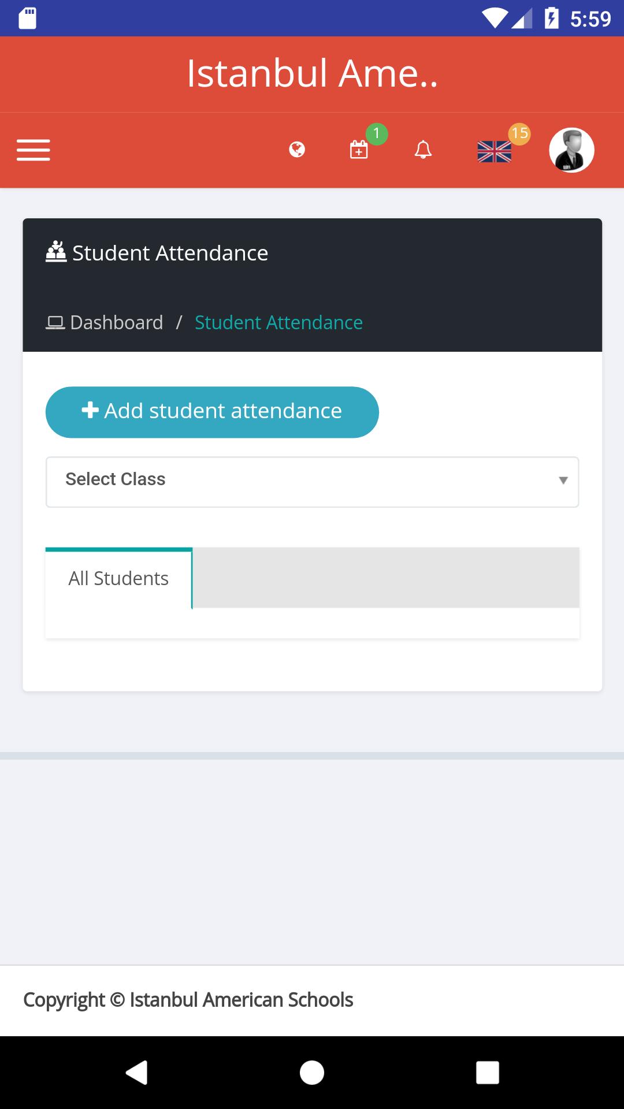Click the Student Attendance heading icon
The height and width of the screenshot is (1109, 624).
tap(56, 252)
